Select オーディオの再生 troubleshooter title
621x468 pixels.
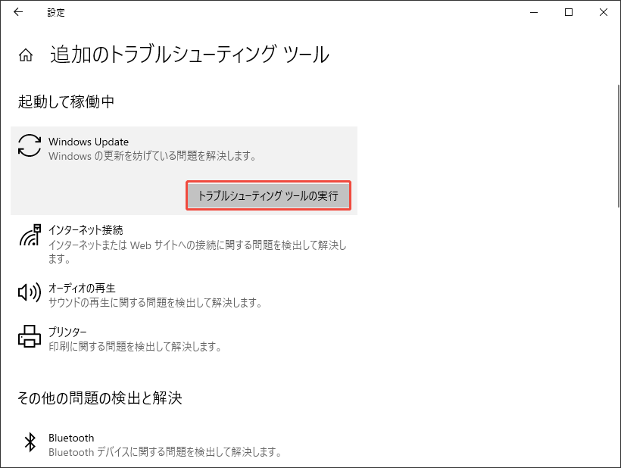click(x=82, y=289)
